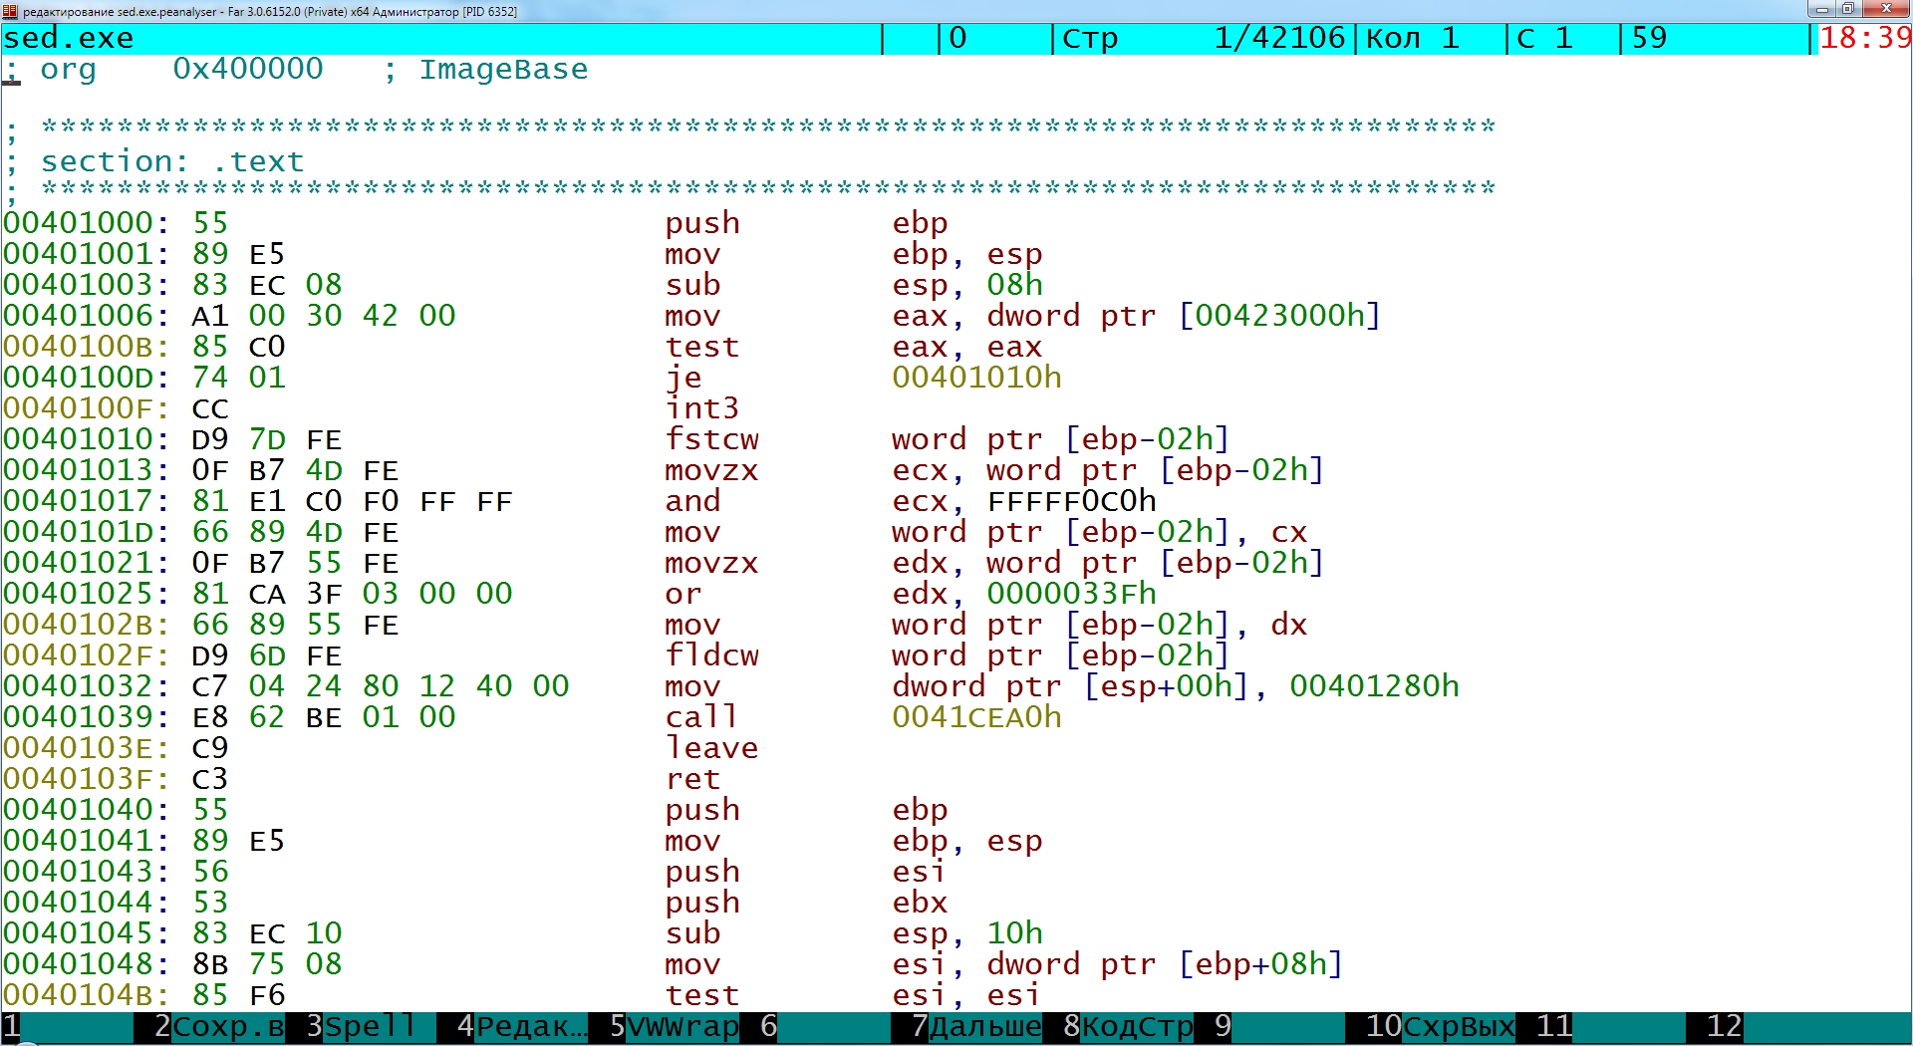Click the 00401280h immediate operand

coord(1374,686)
